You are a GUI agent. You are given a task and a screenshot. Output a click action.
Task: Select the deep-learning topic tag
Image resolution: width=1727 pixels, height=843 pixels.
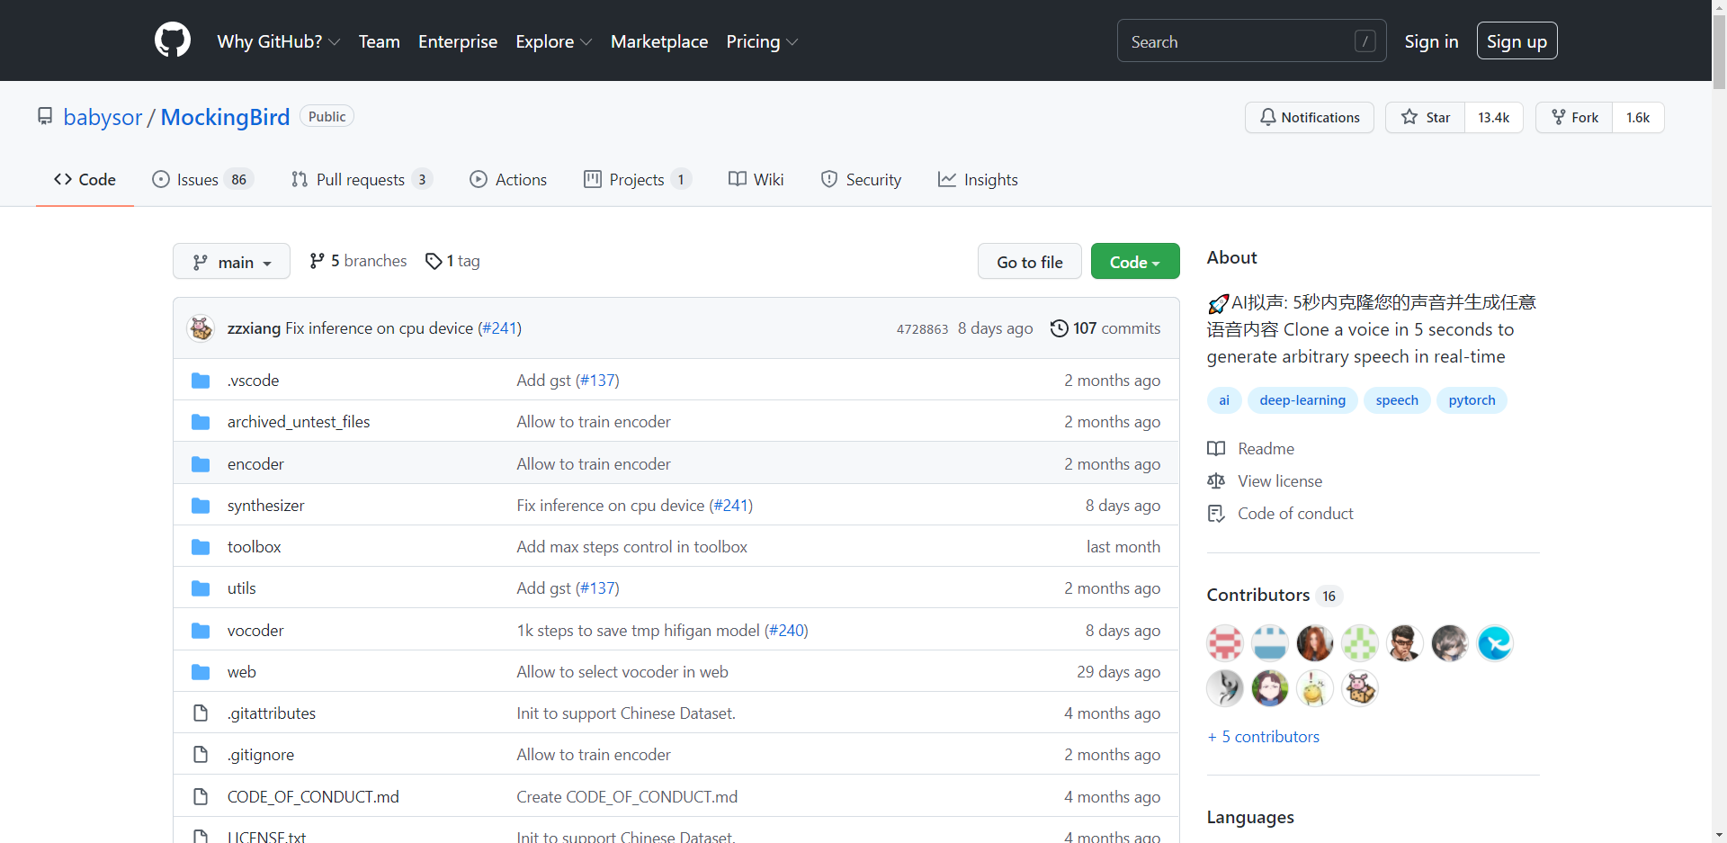tap(1302, 400)
